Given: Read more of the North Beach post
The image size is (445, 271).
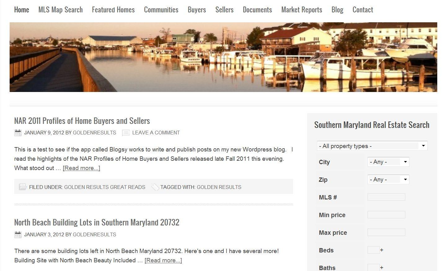Looking at the screenshot, I should point(163,260).
